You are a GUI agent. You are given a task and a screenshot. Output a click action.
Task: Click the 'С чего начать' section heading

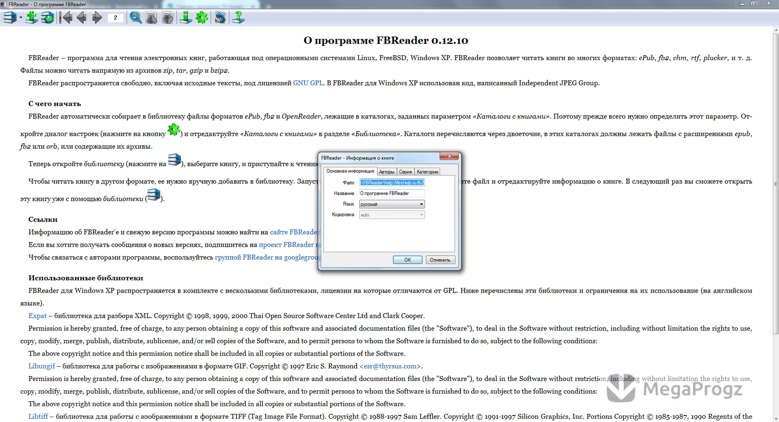(x=55, y=104)
